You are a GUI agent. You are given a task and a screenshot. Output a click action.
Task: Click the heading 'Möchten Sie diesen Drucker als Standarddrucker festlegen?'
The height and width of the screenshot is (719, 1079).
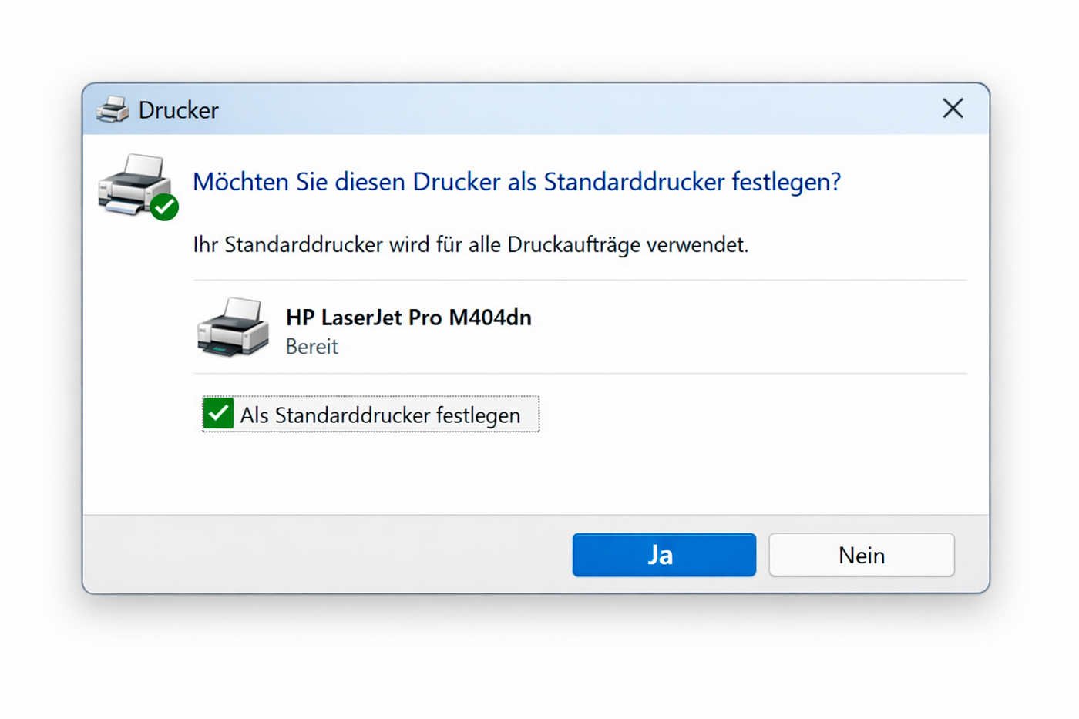(x=516, y=182)
